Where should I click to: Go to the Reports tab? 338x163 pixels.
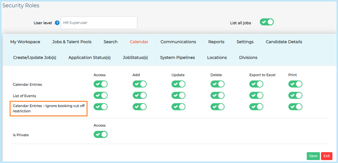click(216, 42)
